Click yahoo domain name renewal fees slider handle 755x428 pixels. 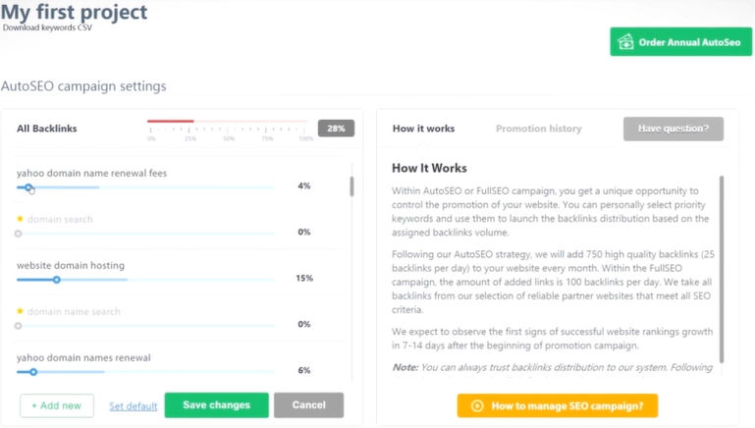point(28,187)
